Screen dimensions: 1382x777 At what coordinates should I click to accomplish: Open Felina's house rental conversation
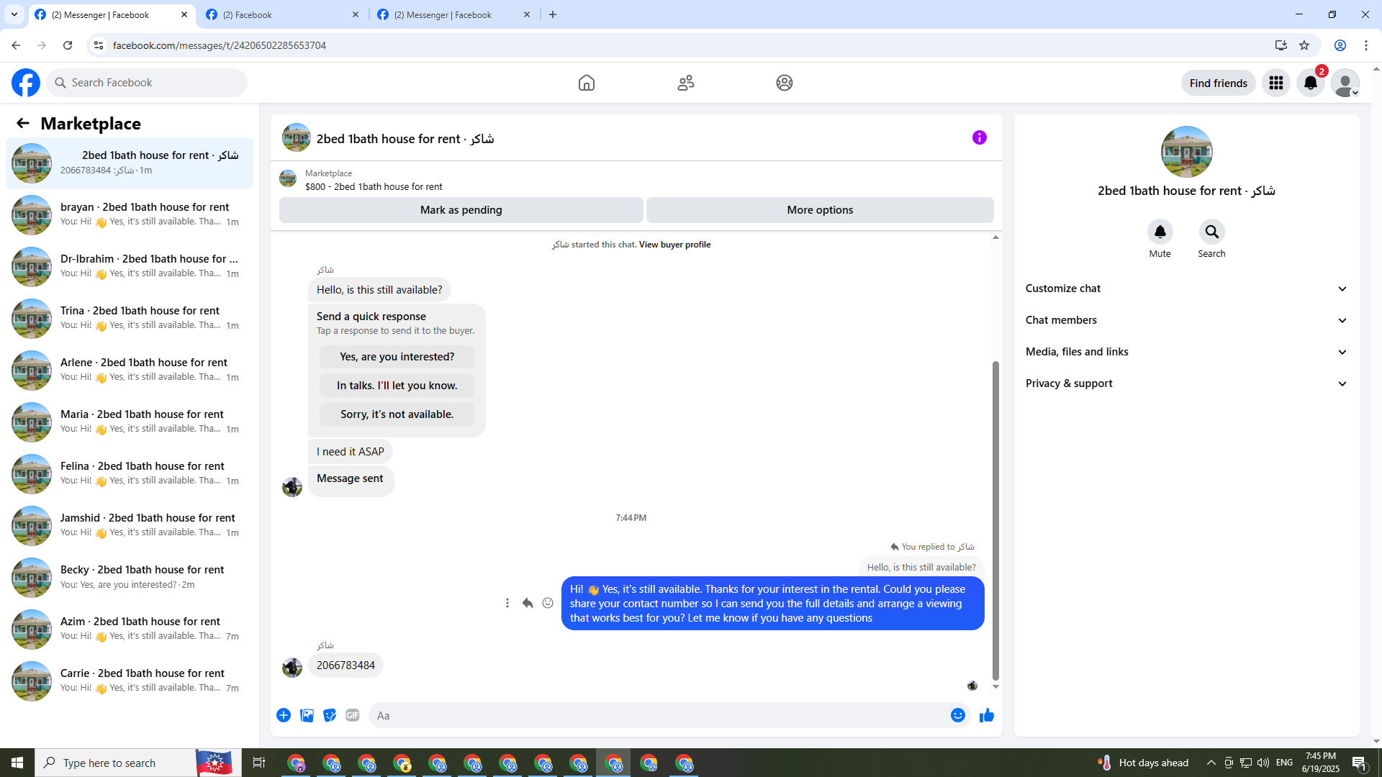[x=130, y=473]
